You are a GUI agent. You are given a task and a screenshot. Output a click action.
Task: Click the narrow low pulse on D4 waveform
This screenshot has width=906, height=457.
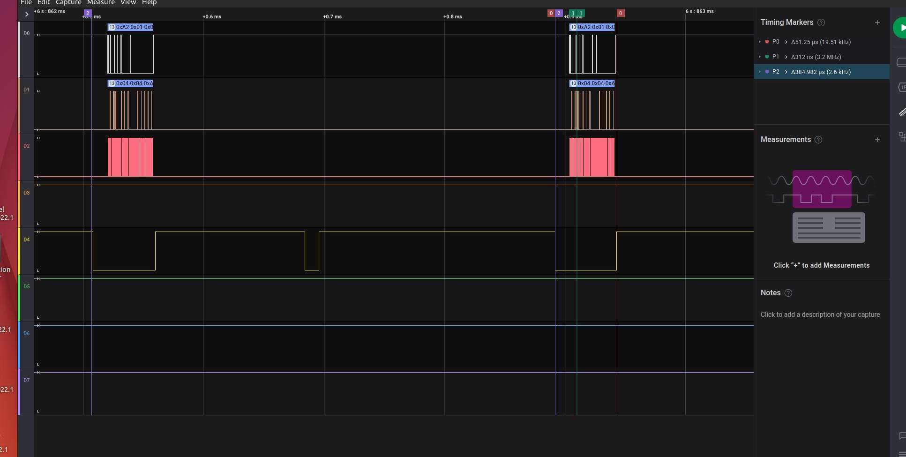312,251
